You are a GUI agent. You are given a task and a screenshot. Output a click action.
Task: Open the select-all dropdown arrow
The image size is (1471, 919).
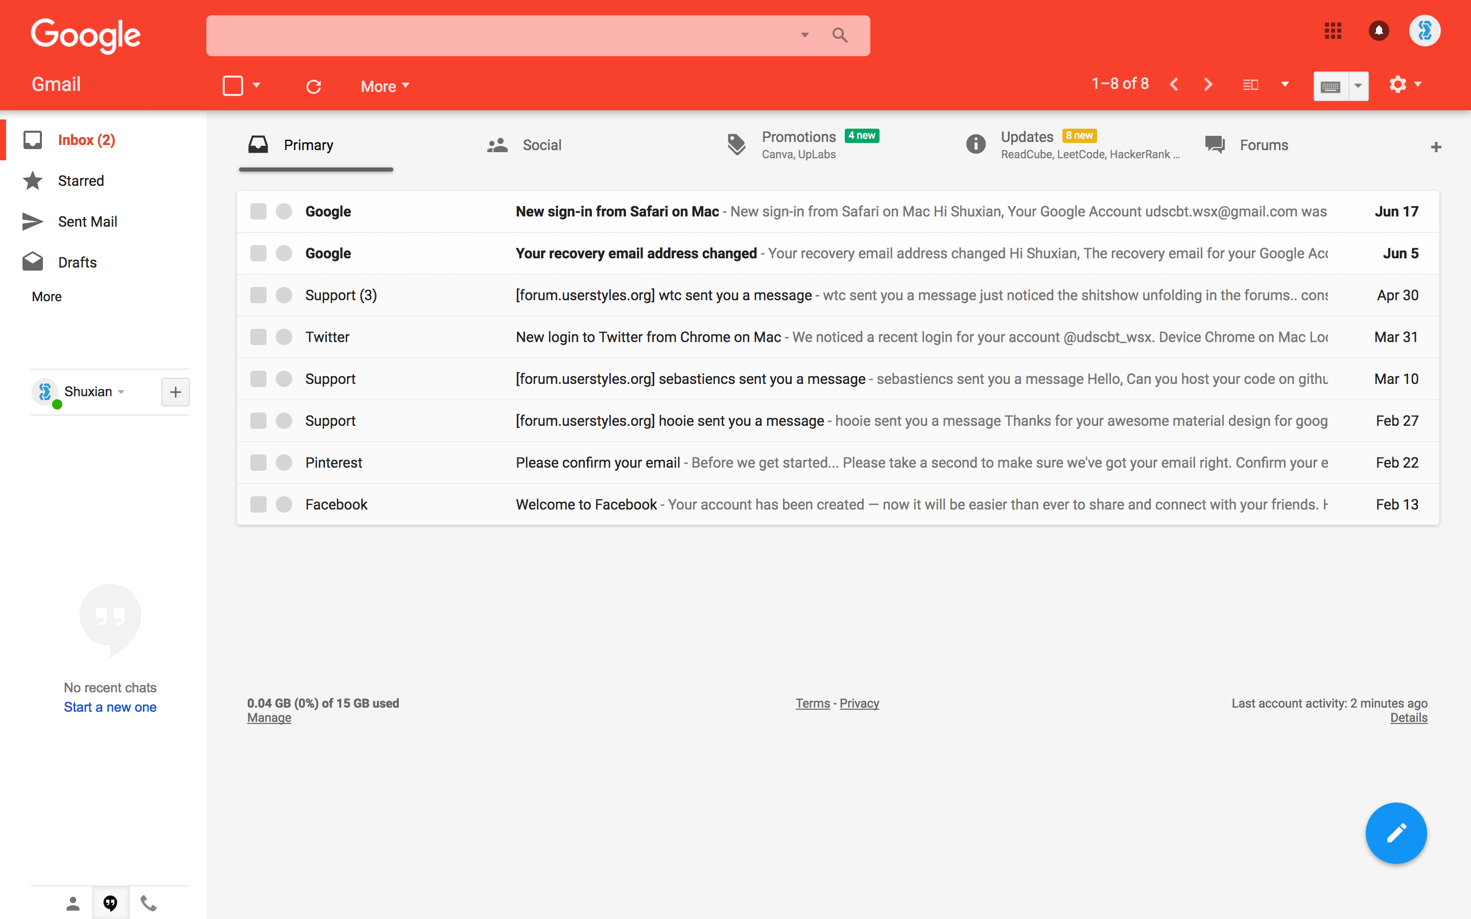[x=256, y=86]
